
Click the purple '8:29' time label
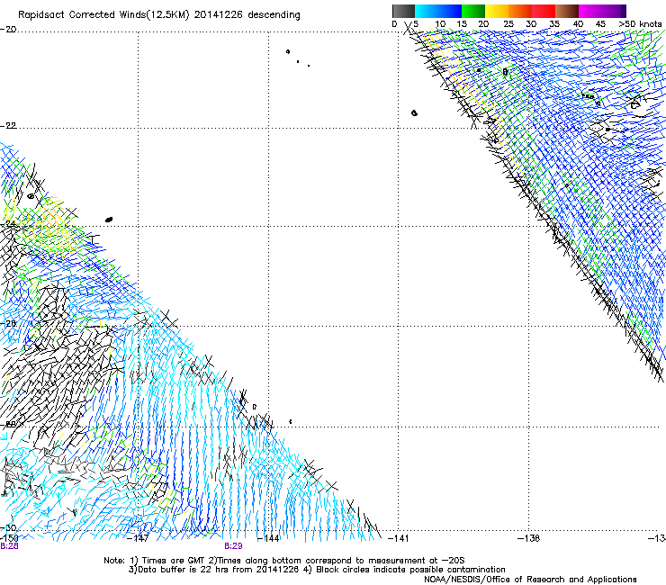(x=233, y=546)
